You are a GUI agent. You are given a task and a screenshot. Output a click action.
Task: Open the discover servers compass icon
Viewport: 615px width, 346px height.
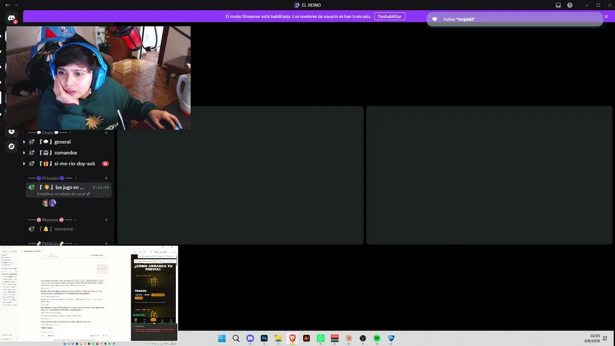coord(12,146)
